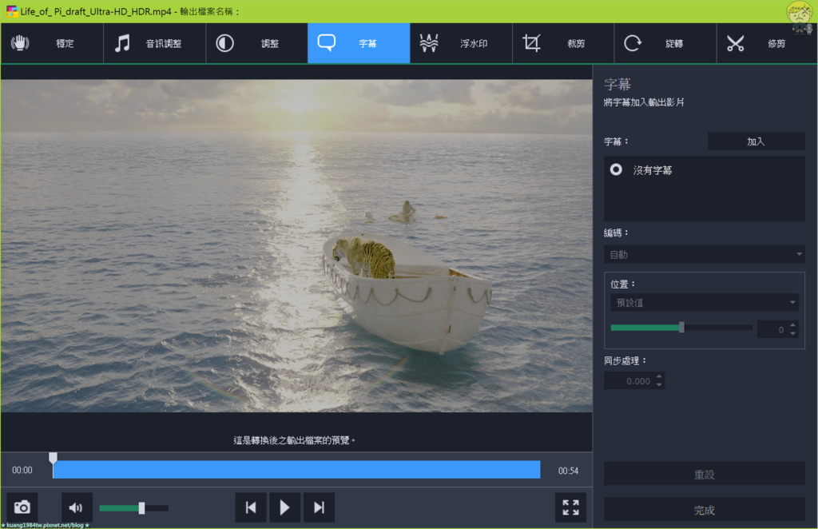Click the music note audio icon
The image size is (818, 529).
[x=122, y=43]
